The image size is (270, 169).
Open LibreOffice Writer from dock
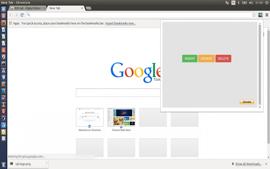[x=3, y=30]
